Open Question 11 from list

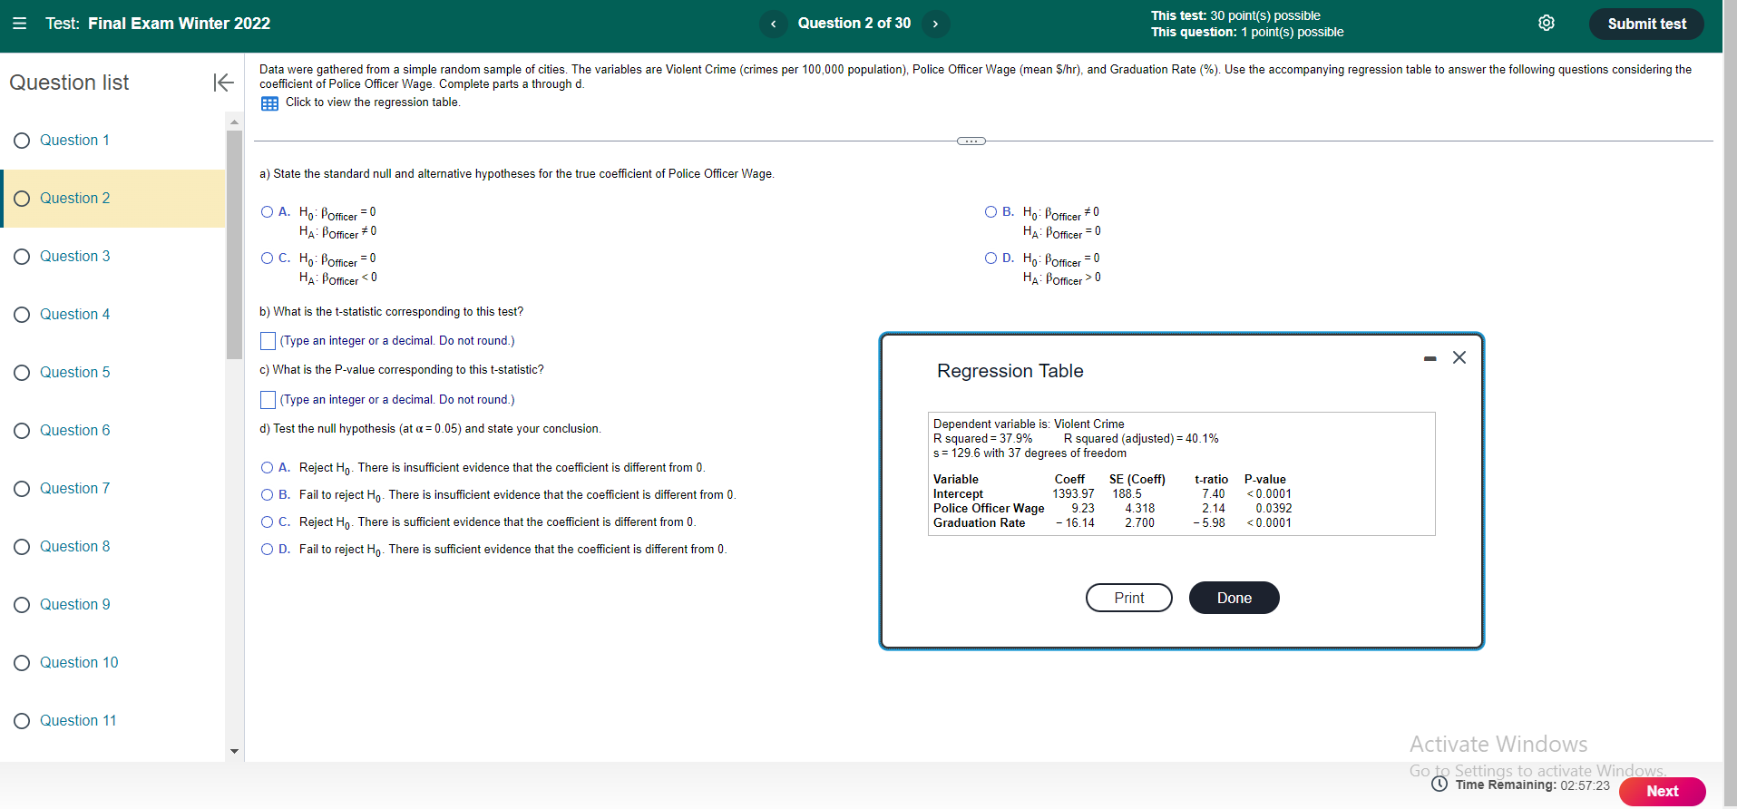[78, 721]
